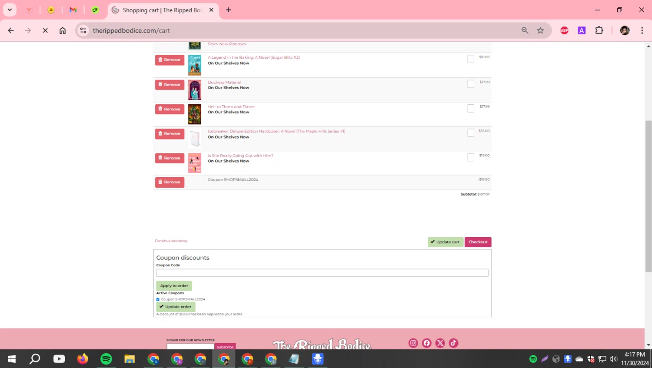Open the Duchess Material cover thumbnail
The image size is (652, 368).
click(x=195, y=90)
